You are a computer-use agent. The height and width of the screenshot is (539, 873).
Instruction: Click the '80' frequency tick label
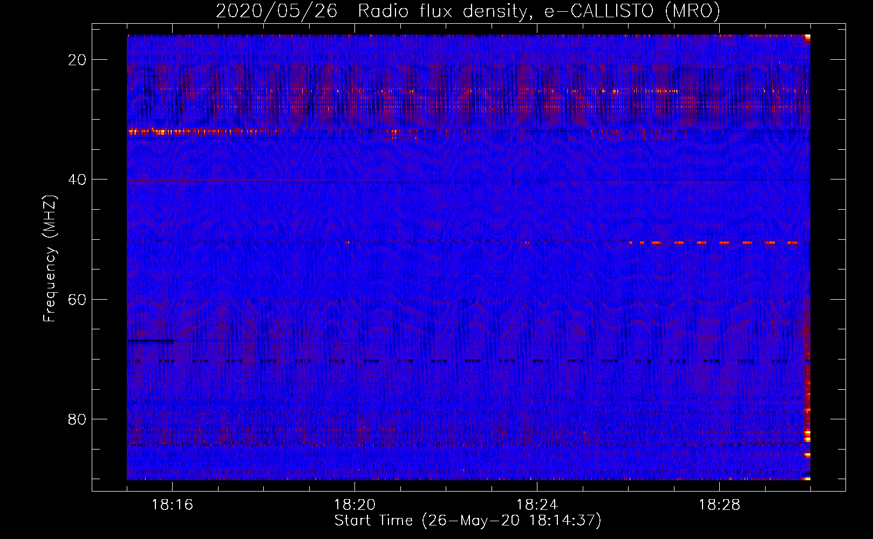77,419
